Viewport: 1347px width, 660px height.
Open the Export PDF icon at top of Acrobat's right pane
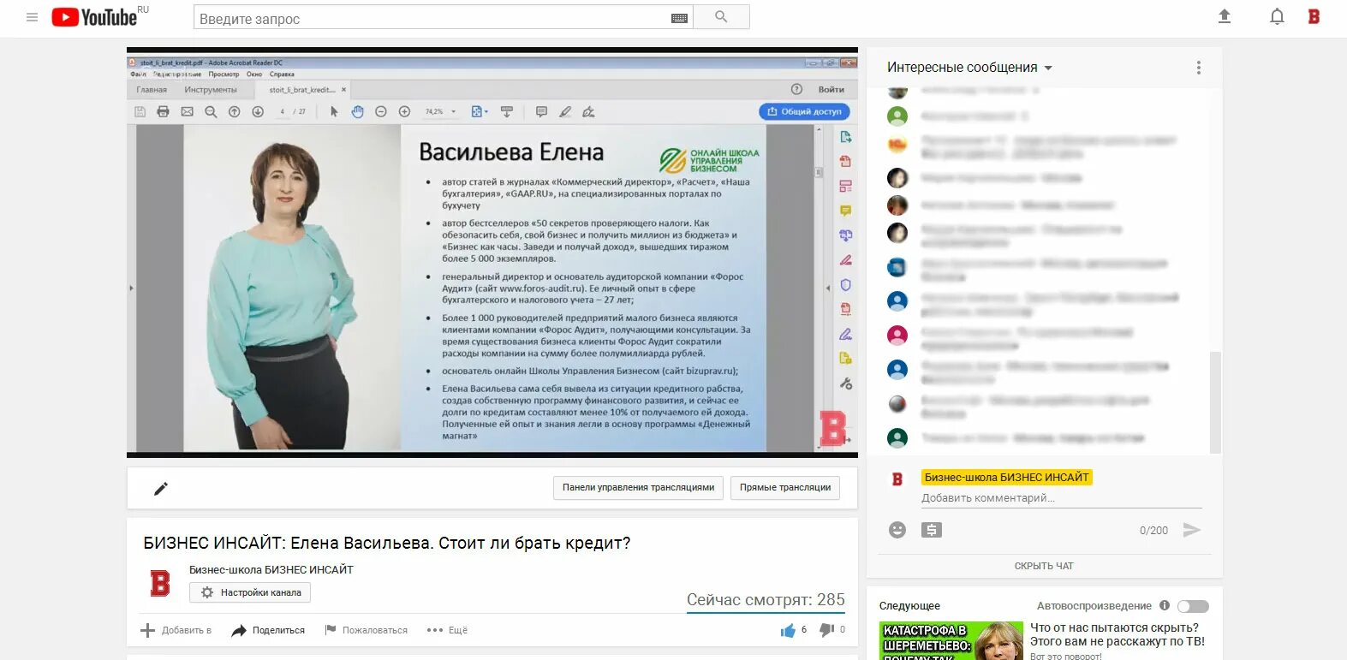point(845,137)
